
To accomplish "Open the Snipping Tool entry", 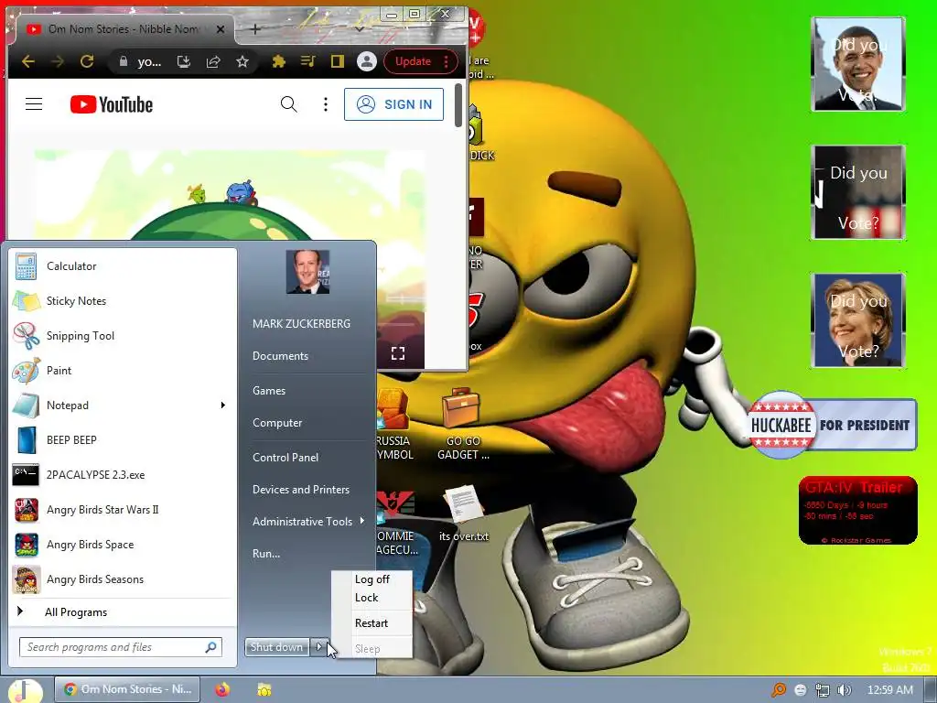I will 123,335.
